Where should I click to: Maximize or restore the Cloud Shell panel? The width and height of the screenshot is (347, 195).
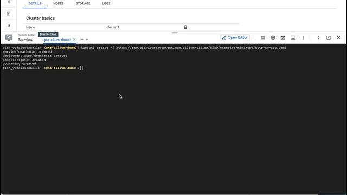coord(318,38)
